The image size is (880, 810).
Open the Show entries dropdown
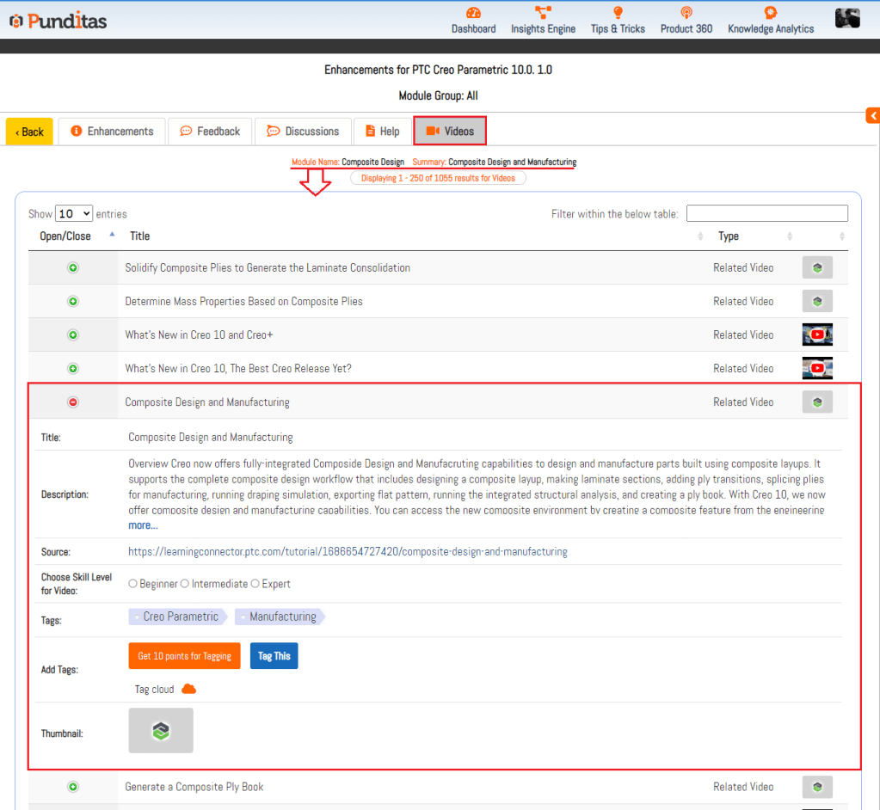pyautogui.click(x=74, y=213)
